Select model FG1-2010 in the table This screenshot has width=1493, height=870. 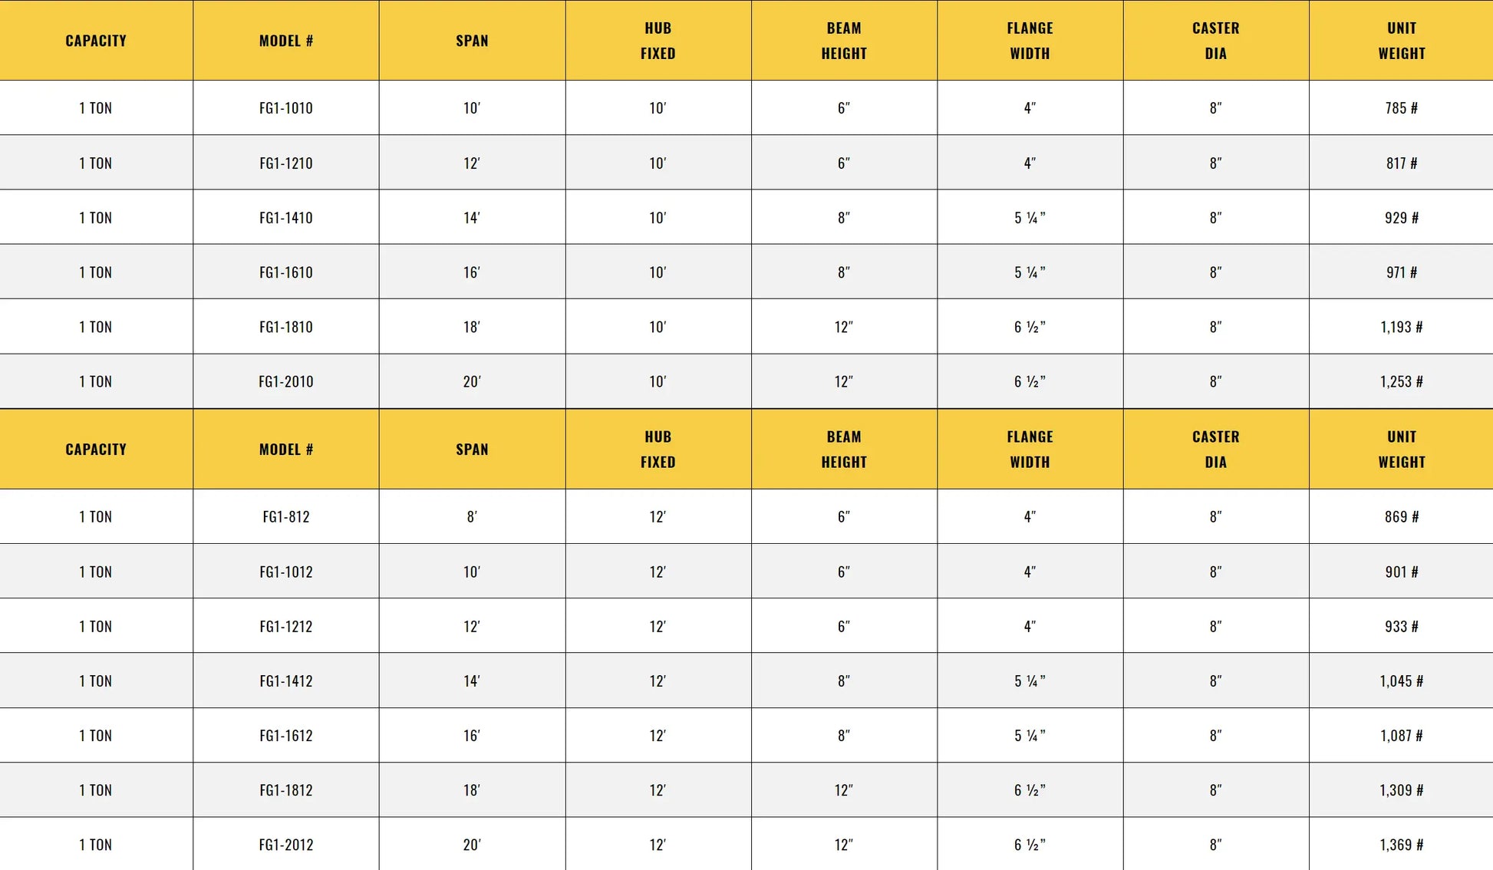pyautogui.click(x=286, y=381)
